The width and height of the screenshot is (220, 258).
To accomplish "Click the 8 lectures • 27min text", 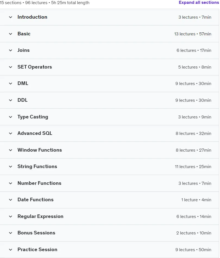I will tap(193, 150).
